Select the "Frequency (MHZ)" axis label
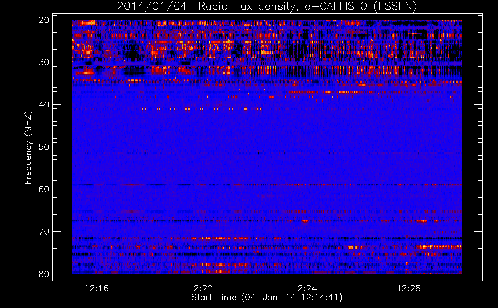The width and height of the screenshot is (498, 308). tap(28, 148)
